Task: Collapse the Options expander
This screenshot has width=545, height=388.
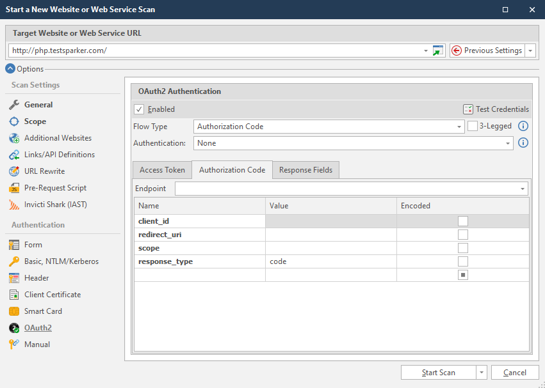Action: pos(10,69)
